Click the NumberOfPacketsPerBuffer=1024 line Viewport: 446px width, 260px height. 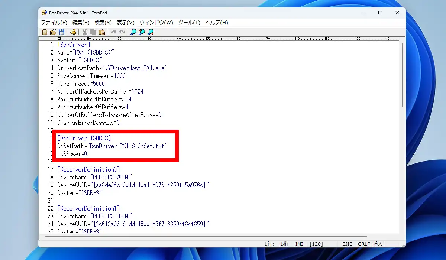point(100,91)
